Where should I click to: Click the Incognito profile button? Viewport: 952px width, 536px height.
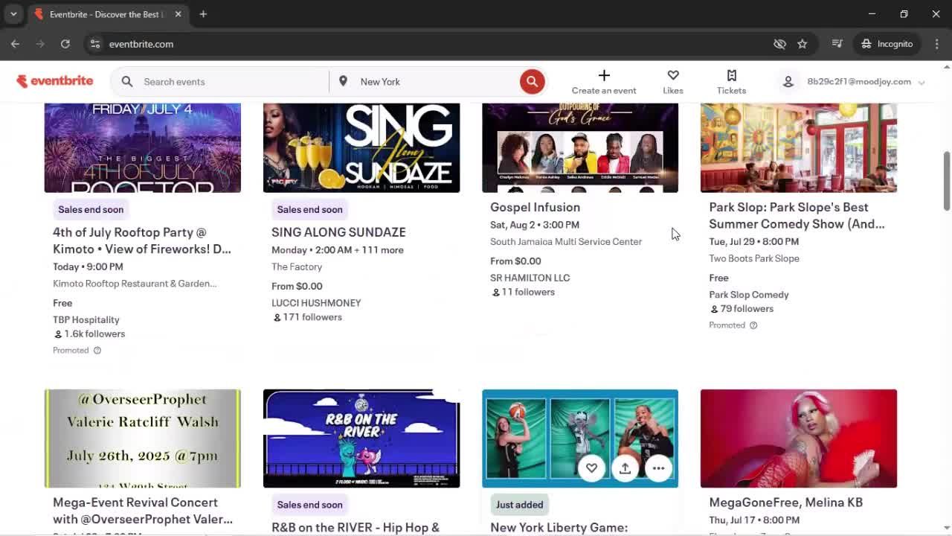click(887, 44)
